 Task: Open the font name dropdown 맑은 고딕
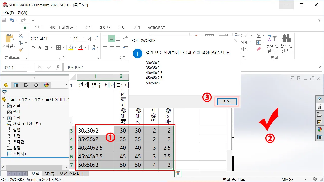pyautogui.click(x=71, y=39)
